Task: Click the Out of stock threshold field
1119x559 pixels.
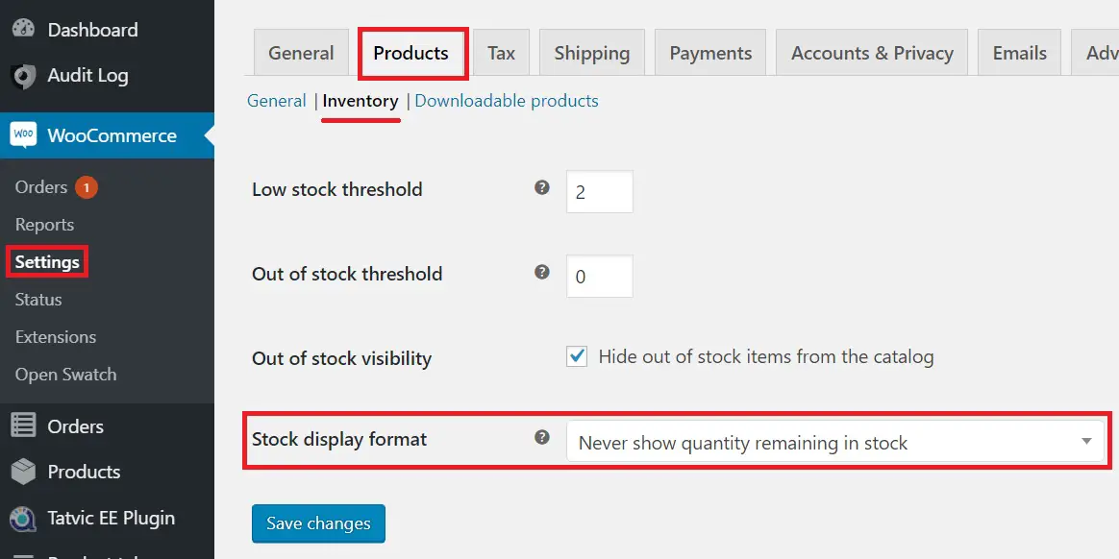Action: point(600,276)
